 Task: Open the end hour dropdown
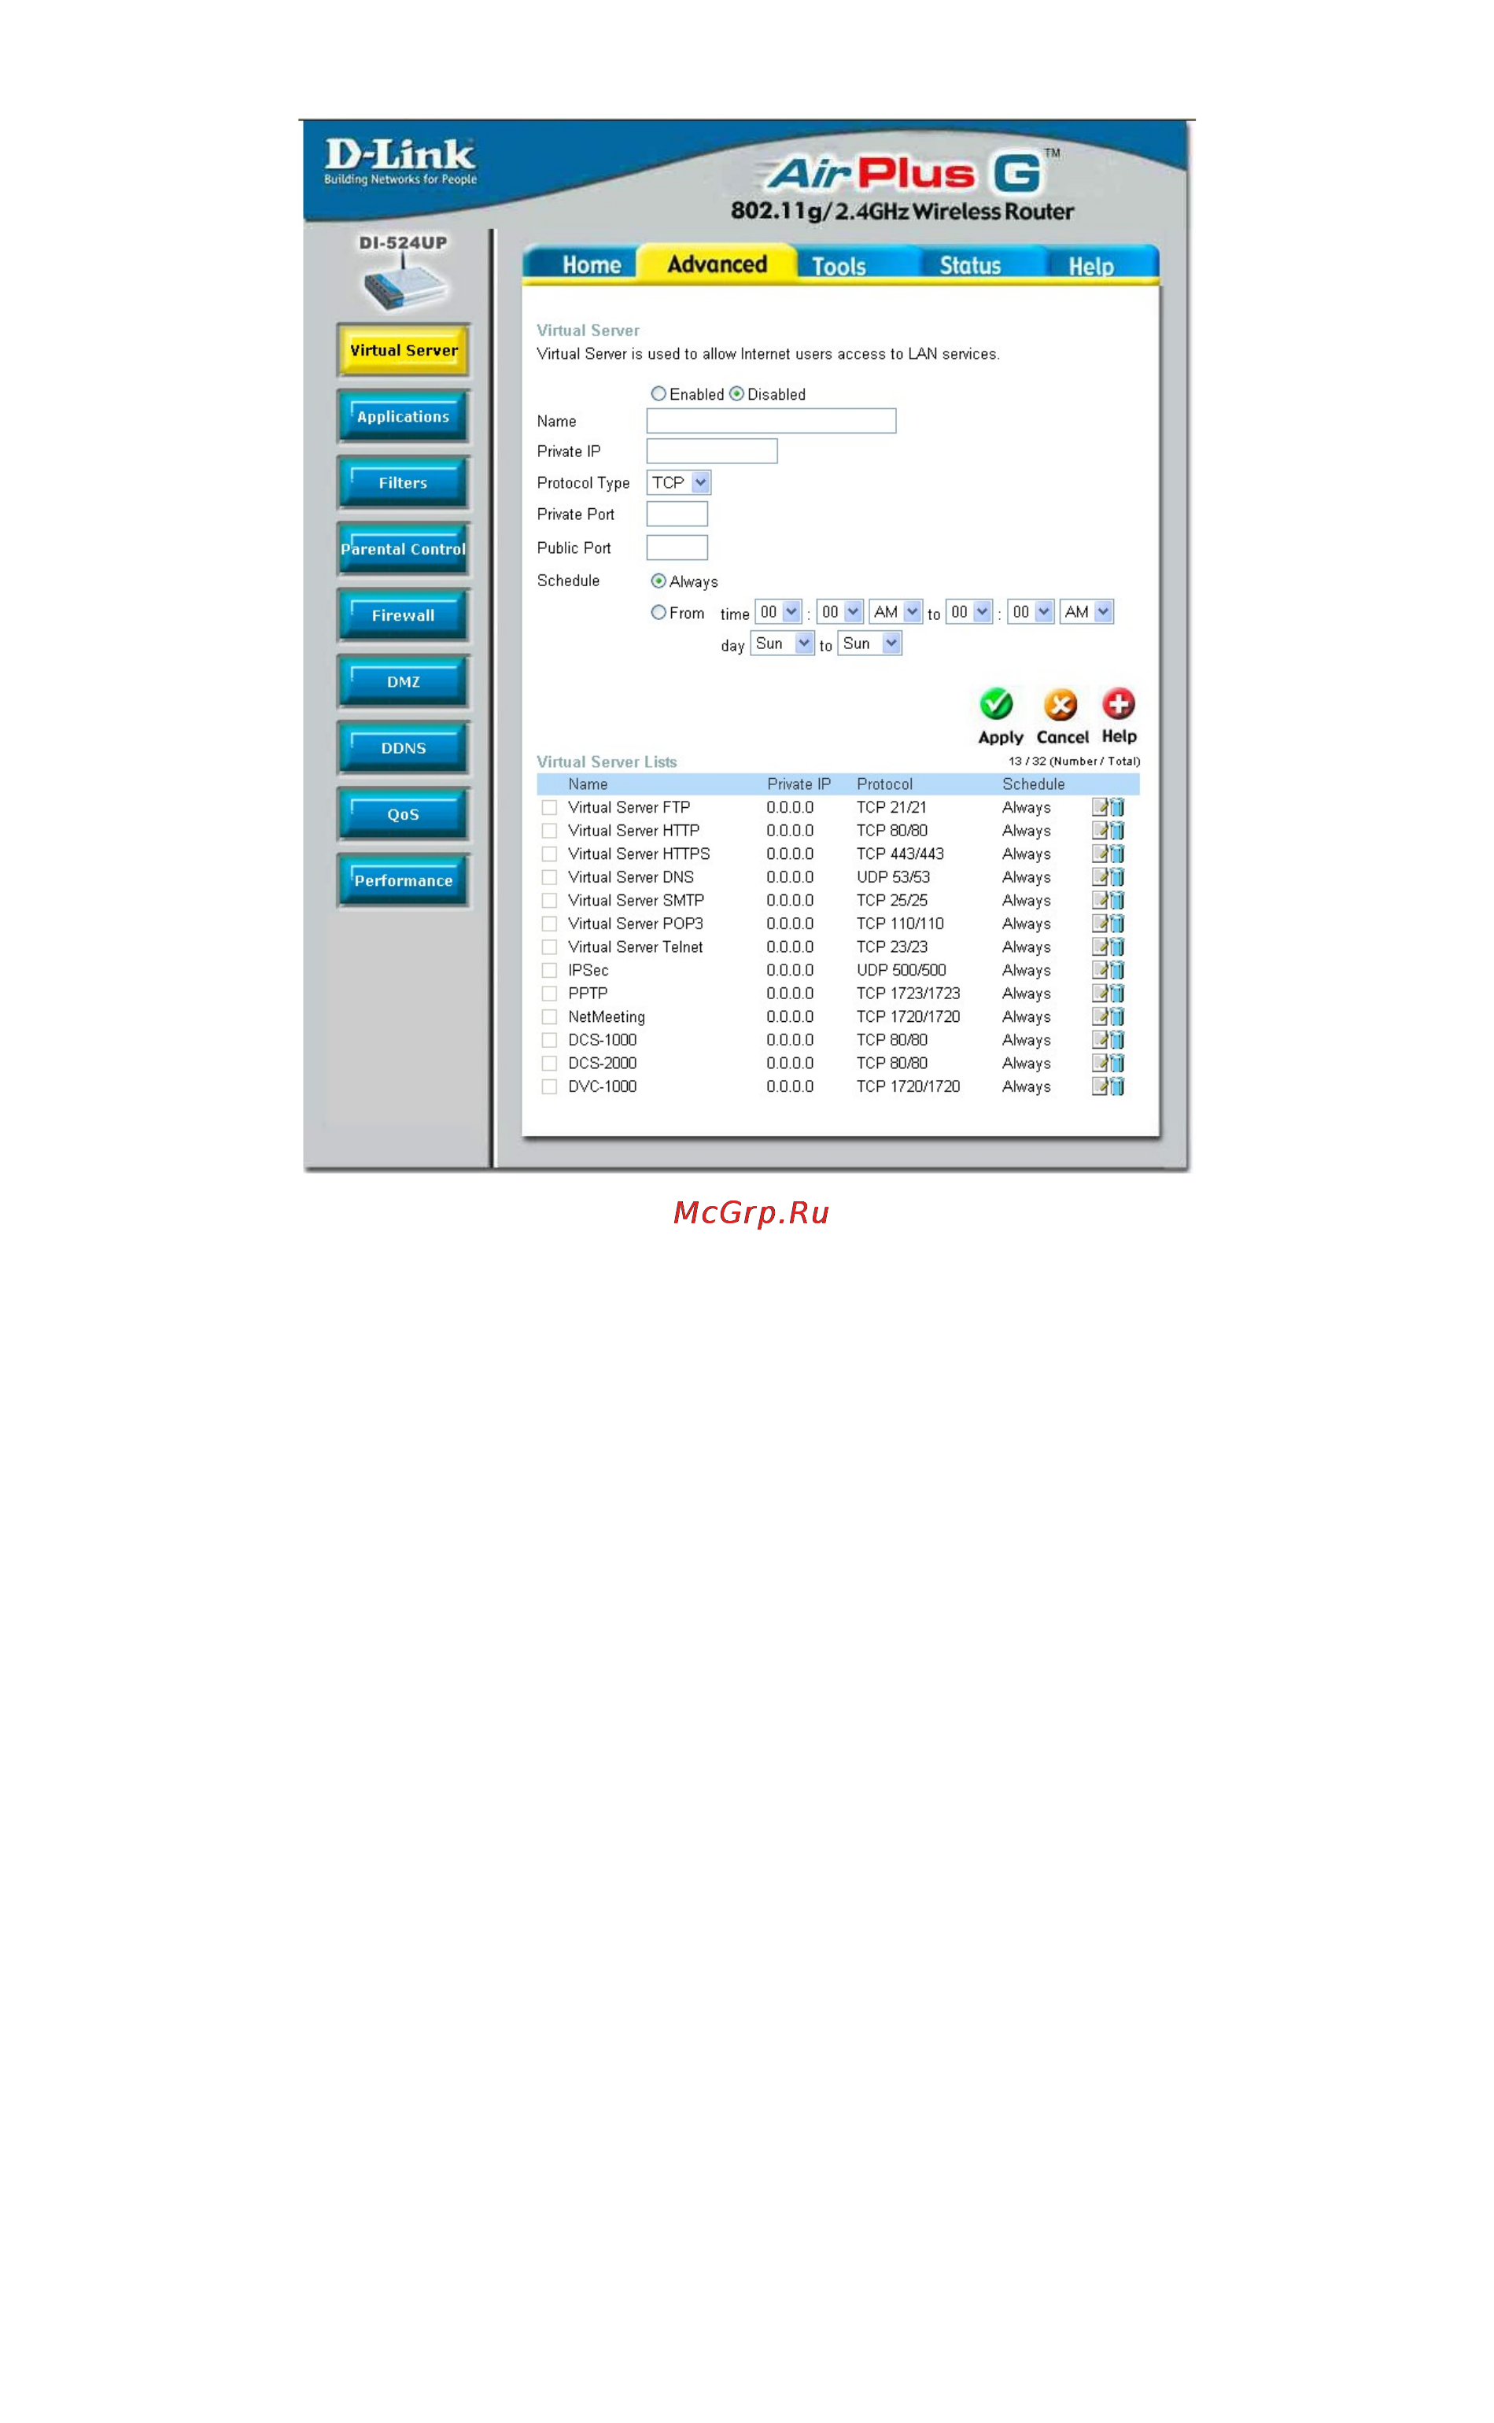coord(969,612)
